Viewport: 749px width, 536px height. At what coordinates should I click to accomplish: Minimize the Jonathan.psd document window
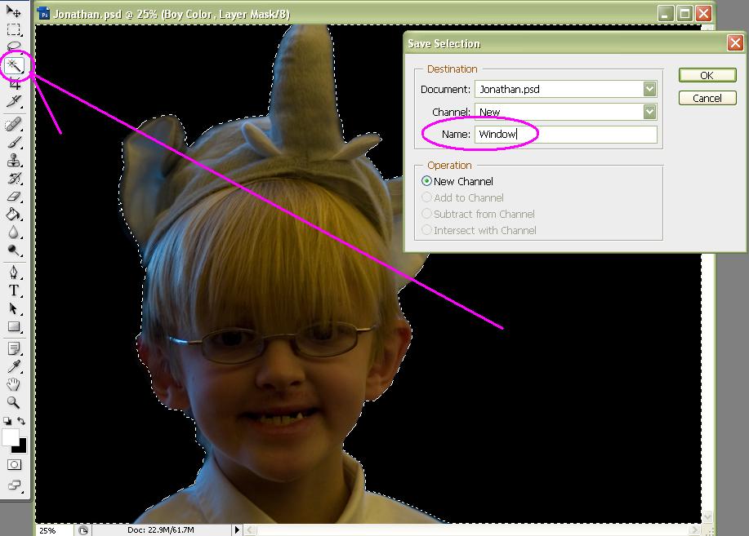(665, 14)
